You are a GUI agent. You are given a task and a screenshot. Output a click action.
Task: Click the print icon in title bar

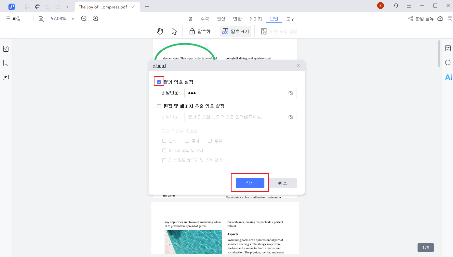pyautogui.click(x=38, y=7)
